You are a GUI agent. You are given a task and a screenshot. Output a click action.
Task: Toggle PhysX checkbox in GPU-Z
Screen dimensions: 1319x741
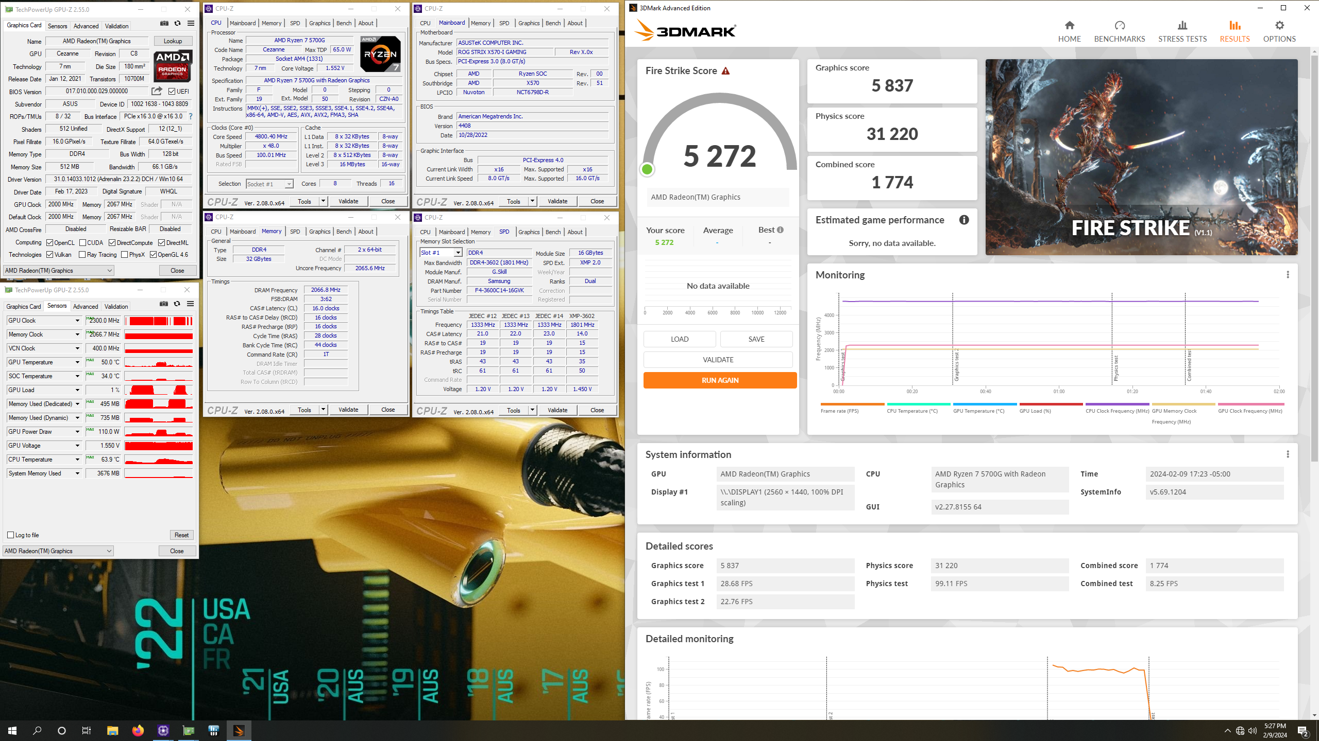(124, 255)
